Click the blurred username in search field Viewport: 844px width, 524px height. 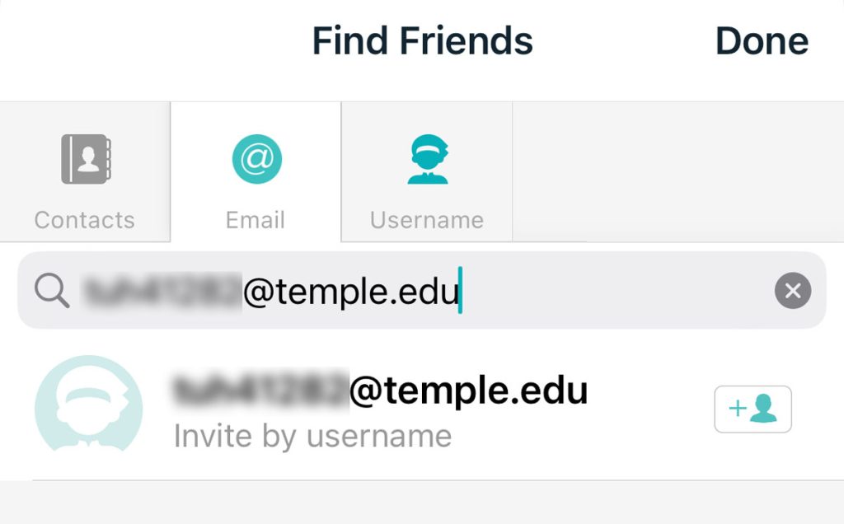tap(162, 291)
